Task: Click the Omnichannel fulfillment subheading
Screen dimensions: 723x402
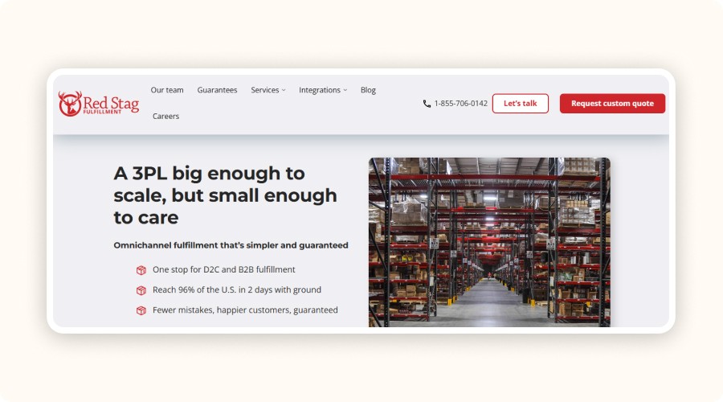Action: click(231, 245)
